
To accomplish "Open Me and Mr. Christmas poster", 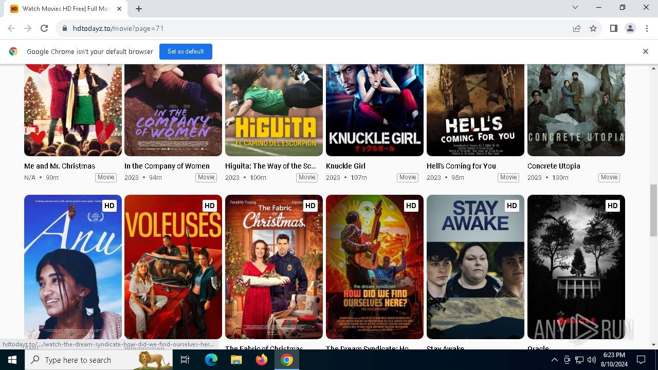I will click(x=73, y=110).
